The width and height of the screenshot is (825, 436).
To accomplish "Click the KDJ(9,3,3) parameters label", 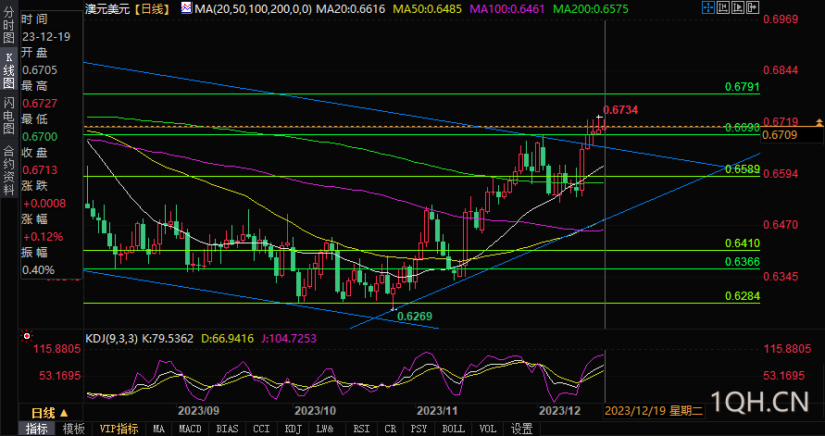I will pos(111,338).
